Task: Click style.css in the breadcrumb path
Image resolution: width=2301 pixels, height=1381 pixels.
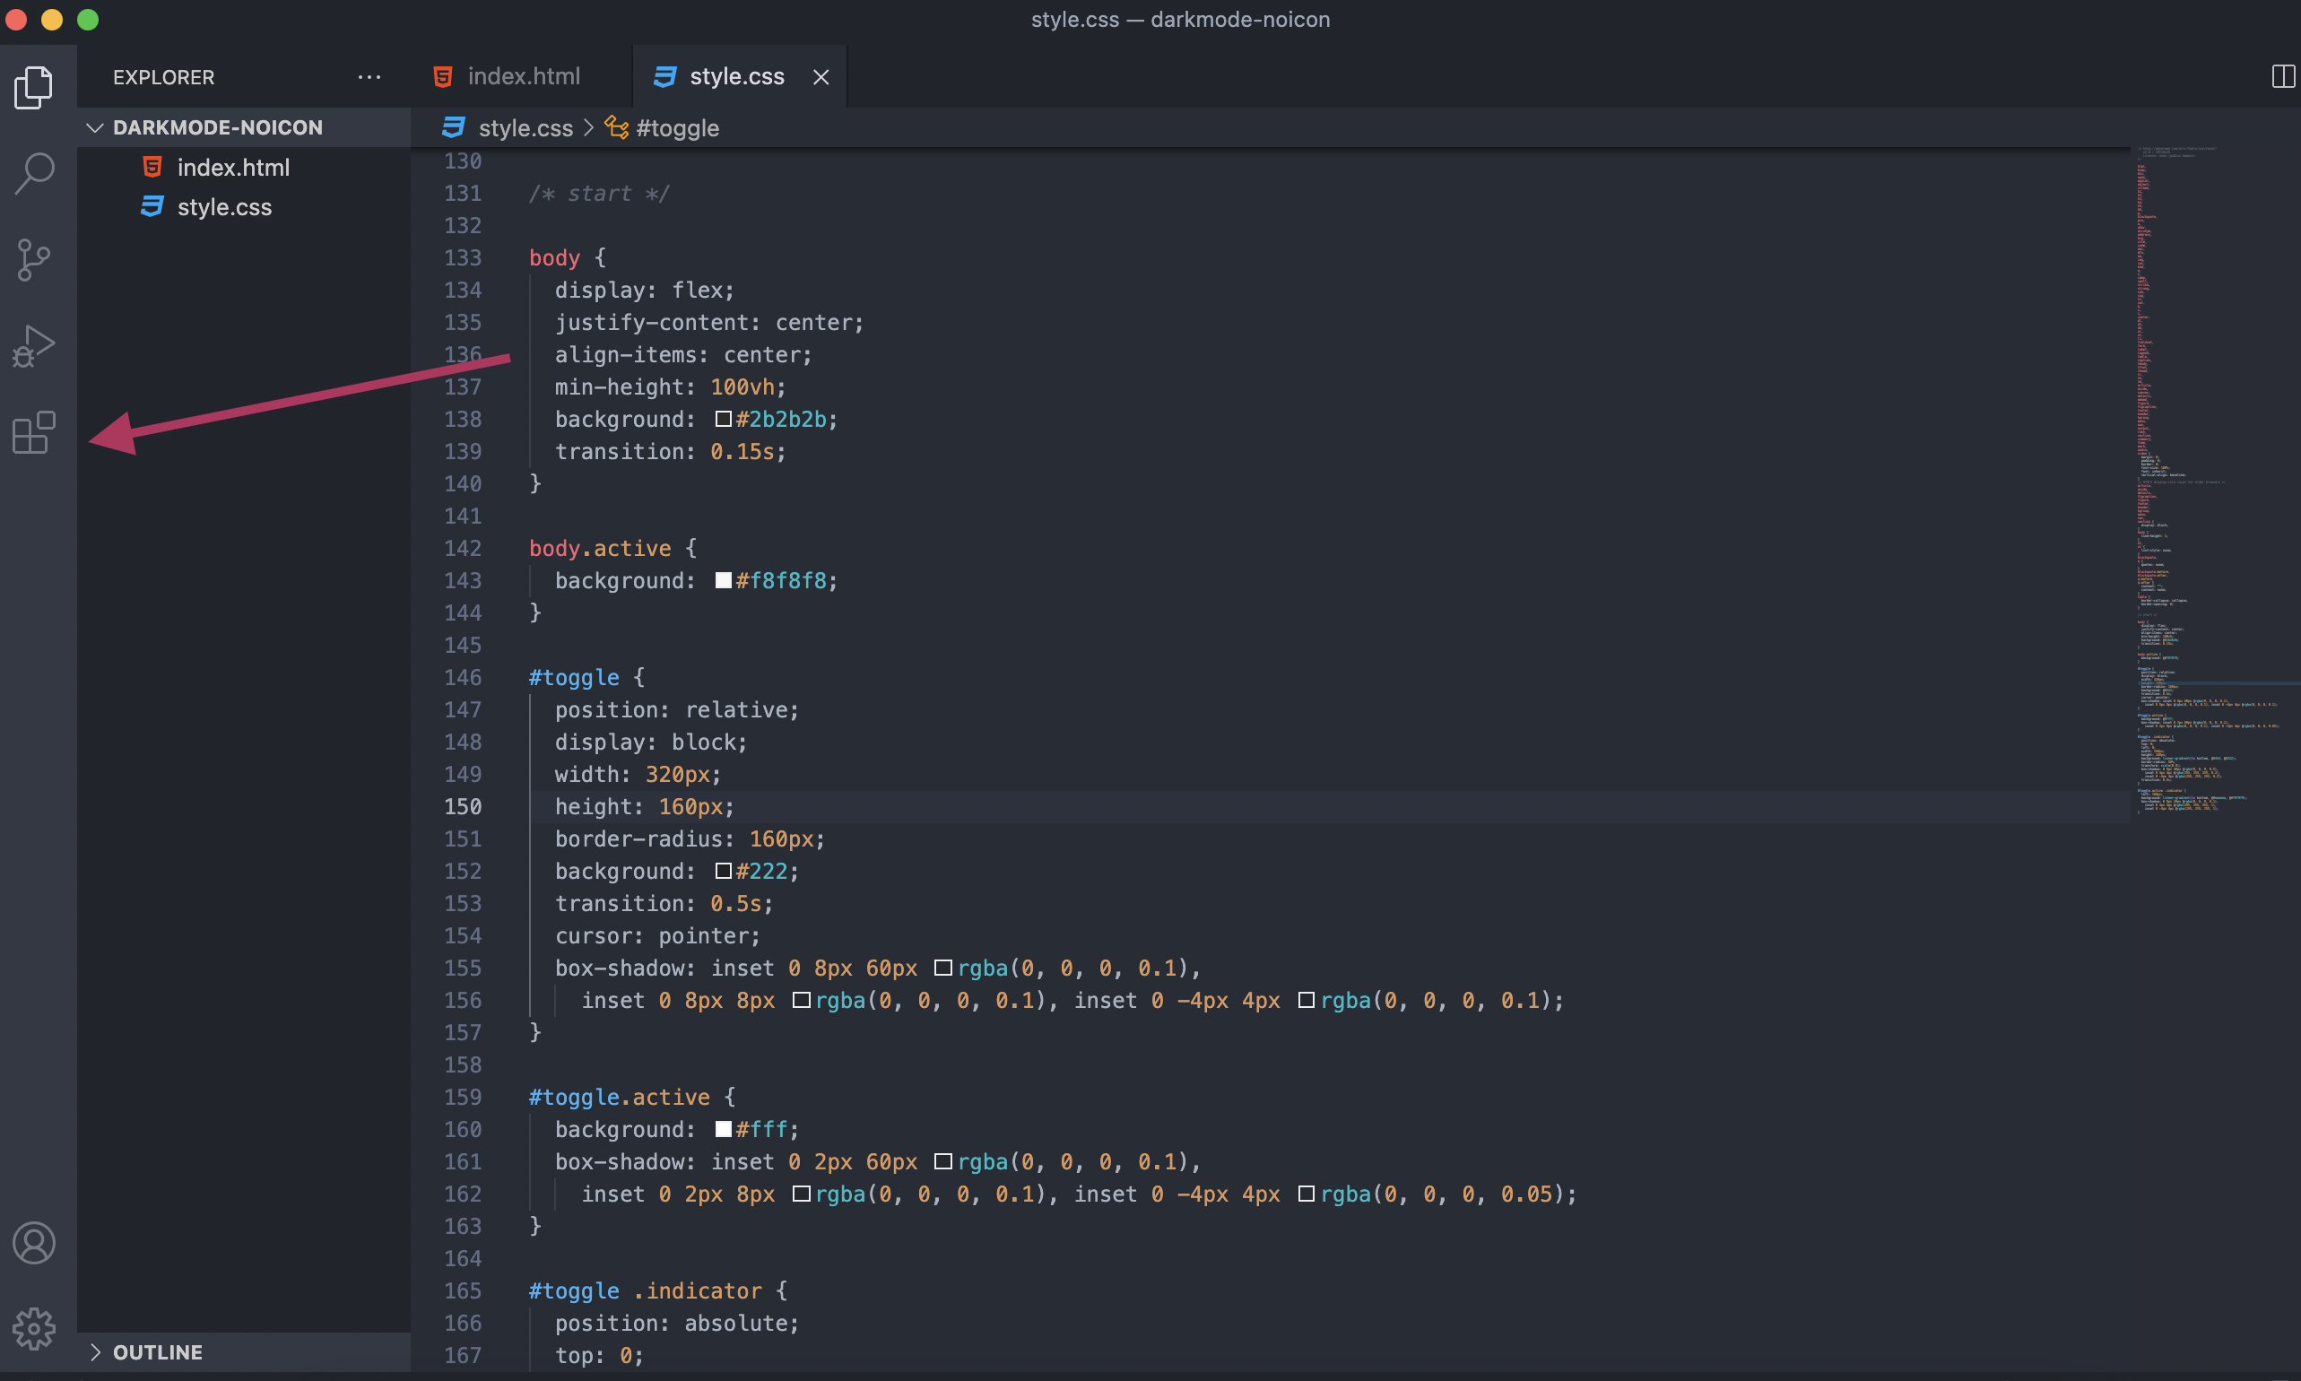Action: (x=525, y=128)
